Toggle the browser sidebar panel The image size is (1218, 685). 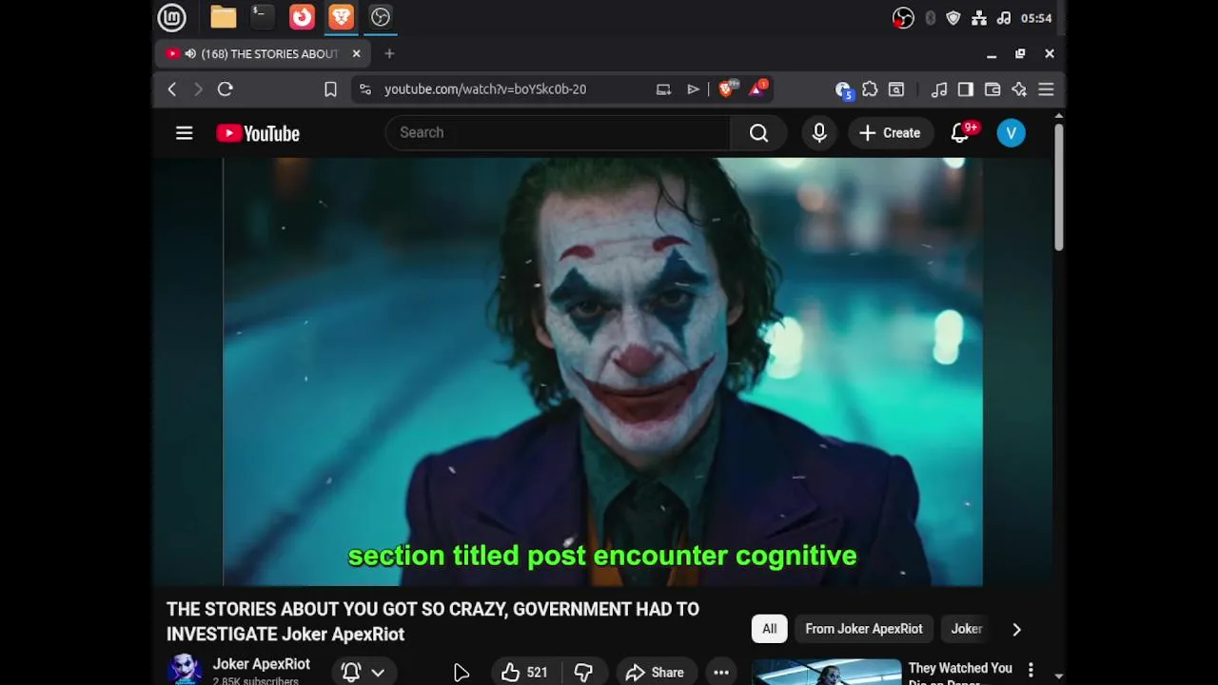[x=965, y=89]
